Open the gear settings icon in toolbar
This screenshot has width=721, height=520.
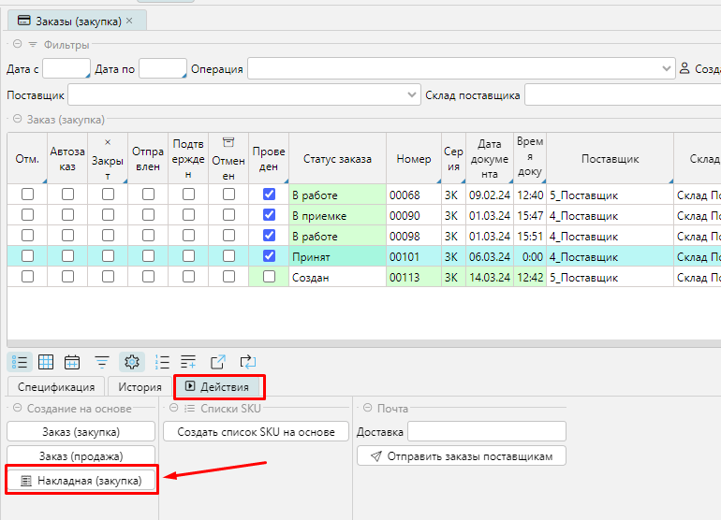(x=132, y=362)
